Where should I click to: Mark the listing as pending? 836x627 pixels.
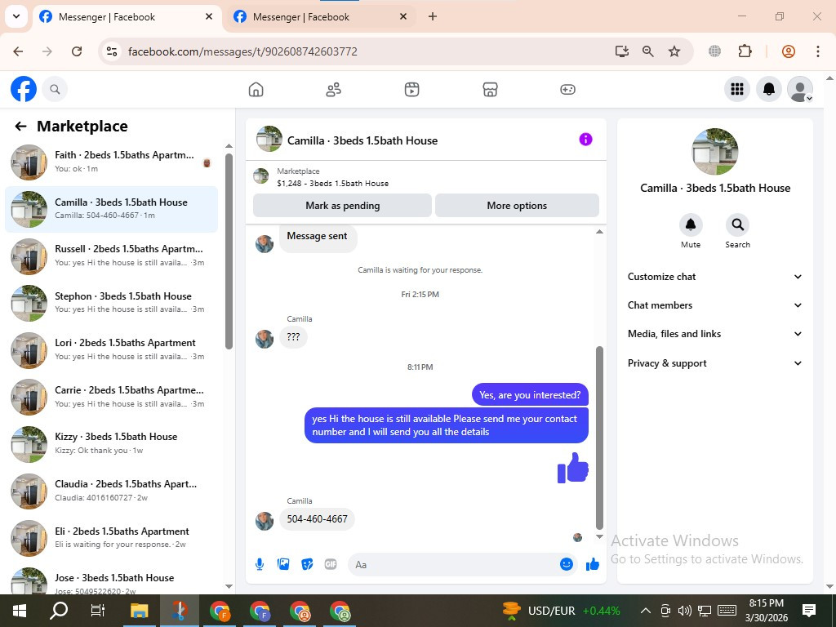342,205
